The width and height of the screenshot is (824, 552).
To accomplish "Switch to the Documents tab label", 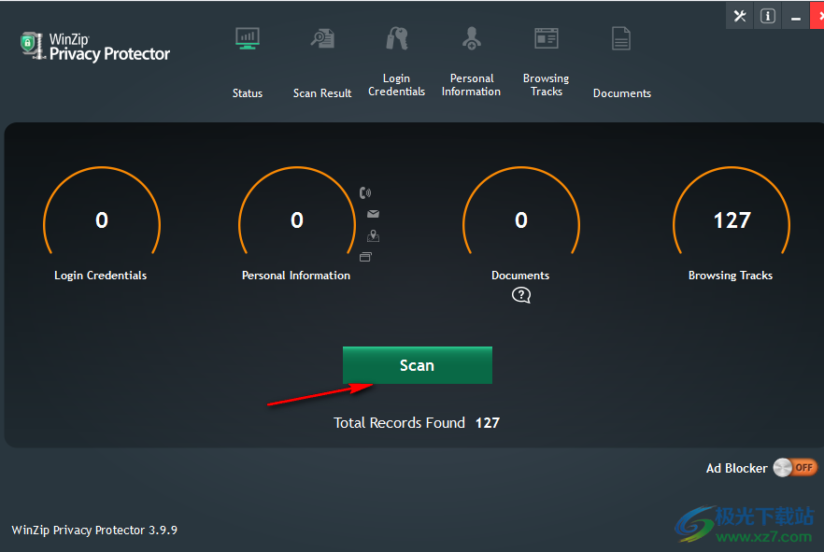I will pyautogui.click(x=621, y=93).
